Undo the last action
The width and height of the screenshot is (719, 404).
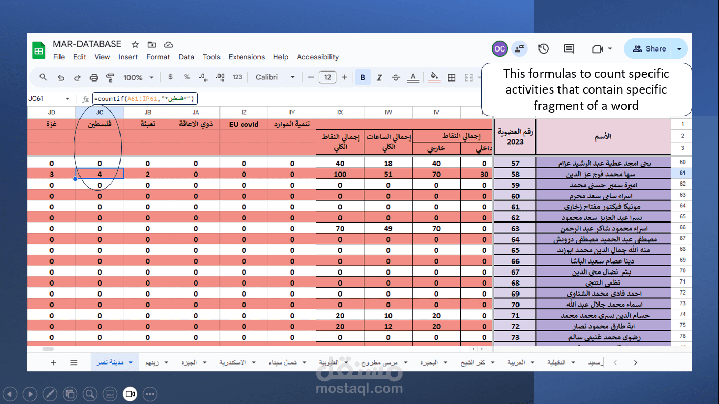pyautogui.click(x=61, y=77)
